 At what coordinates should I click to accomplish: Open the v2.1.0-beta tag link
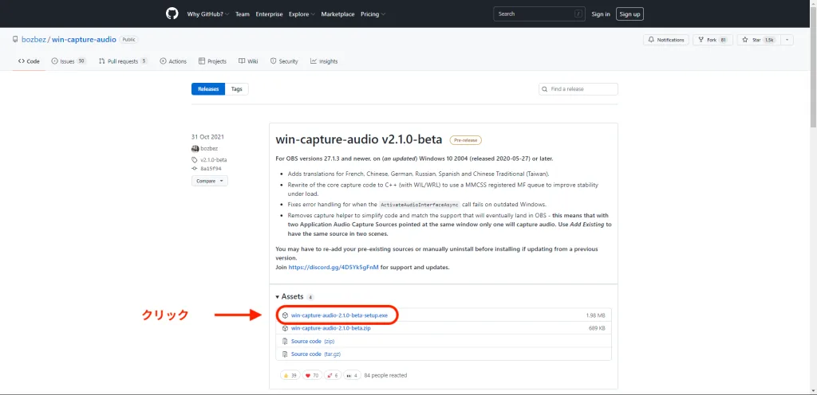click(x=213, y=159)
